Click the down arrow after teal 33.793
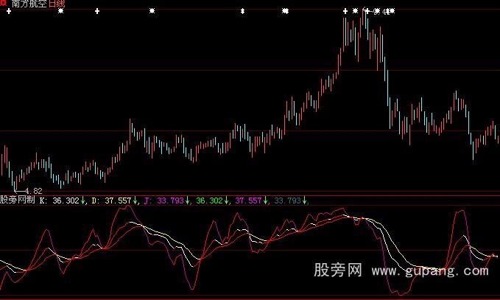Image resolution: width=500 pixels, height=300 pixels. click(305, 200)
